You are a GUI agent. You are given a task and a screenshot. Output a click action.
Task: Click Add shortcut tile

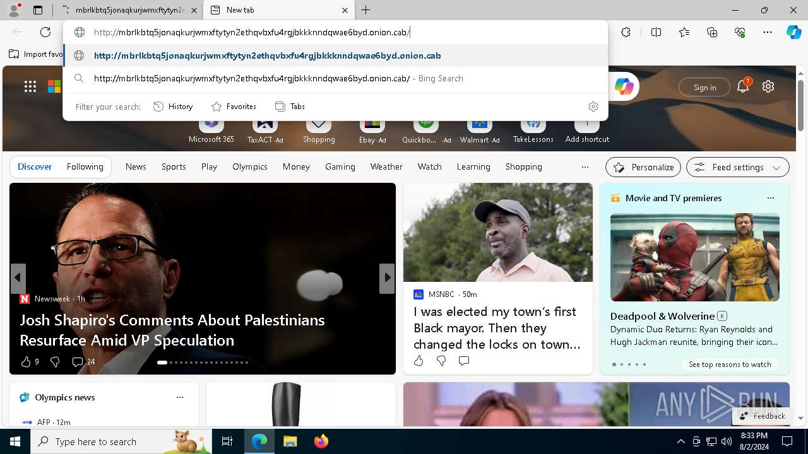(587, 131)
